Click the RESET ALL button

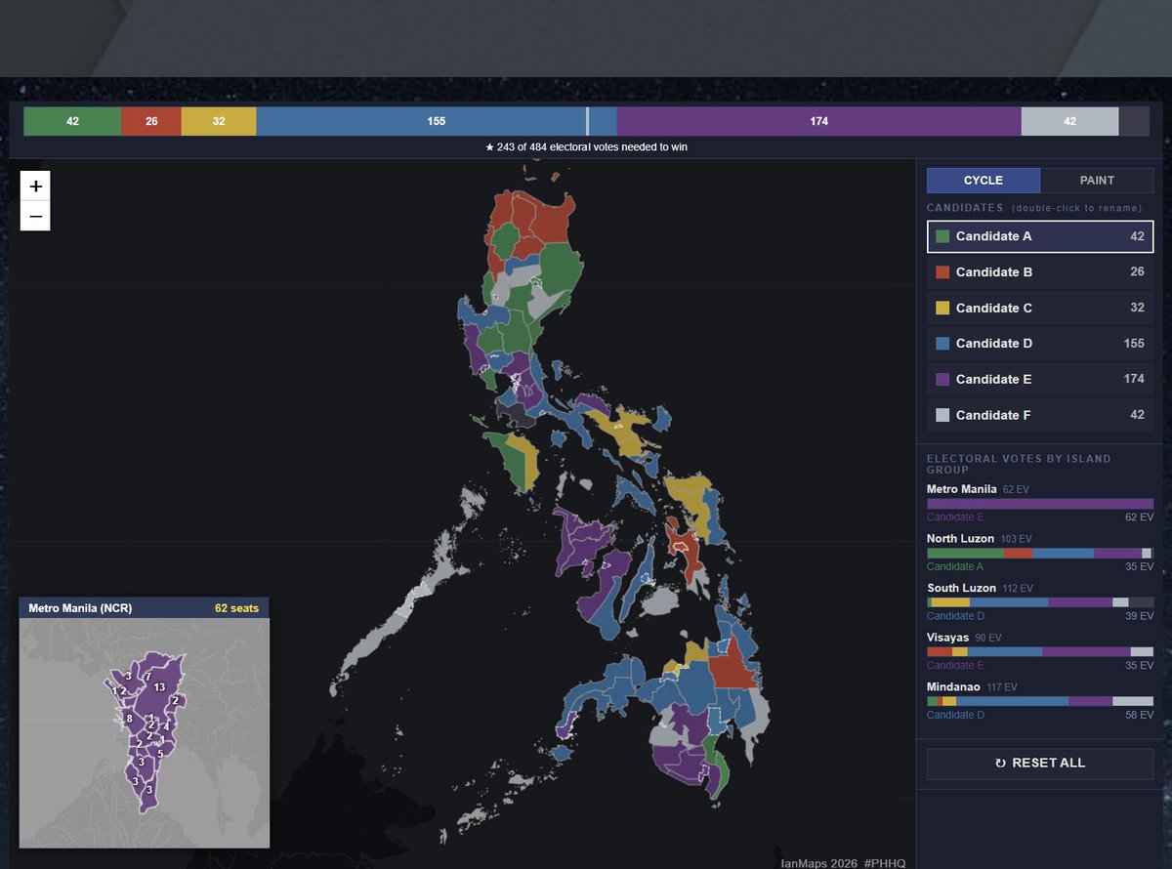(x=1040, y=764)
